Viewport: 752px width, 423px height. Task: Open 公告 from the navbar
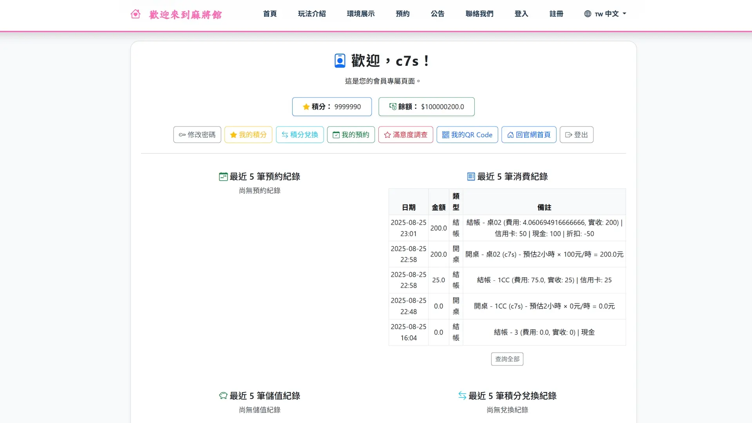pos(437,14)
